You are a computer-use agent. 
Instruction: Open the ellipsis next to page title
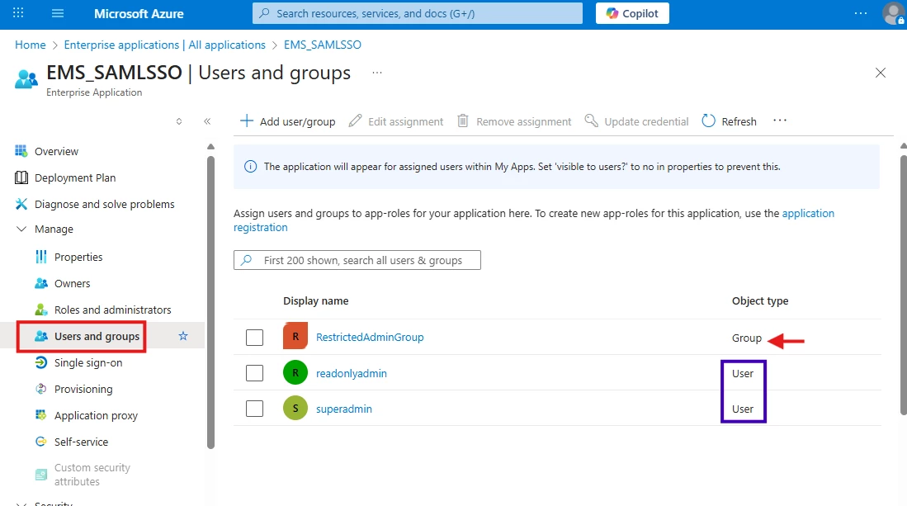(x=377, y=73)
